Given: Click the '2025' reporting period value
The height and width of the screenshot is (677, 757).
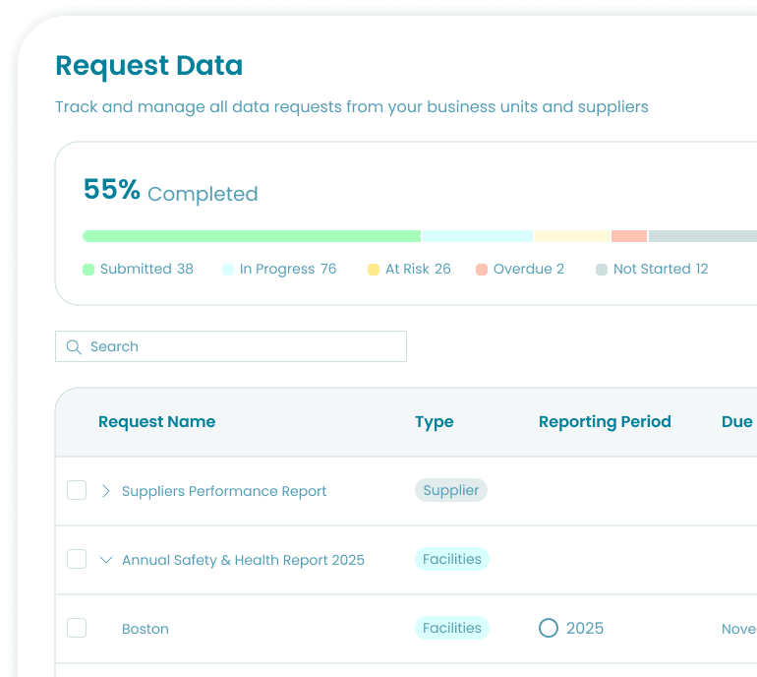Looking at the screenshot, I should coord(585,628).
